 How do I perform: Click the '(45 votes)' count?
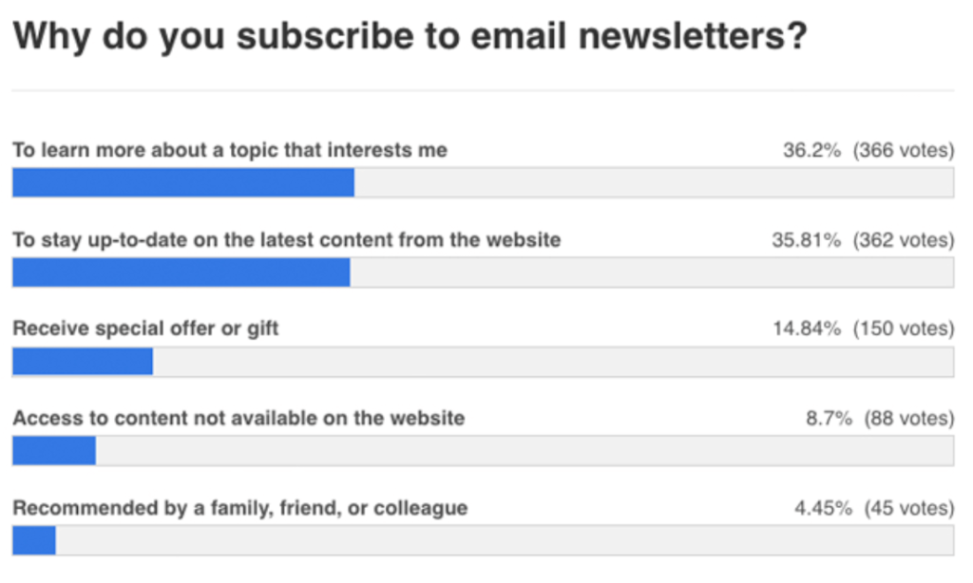click(x=909, y=508)
